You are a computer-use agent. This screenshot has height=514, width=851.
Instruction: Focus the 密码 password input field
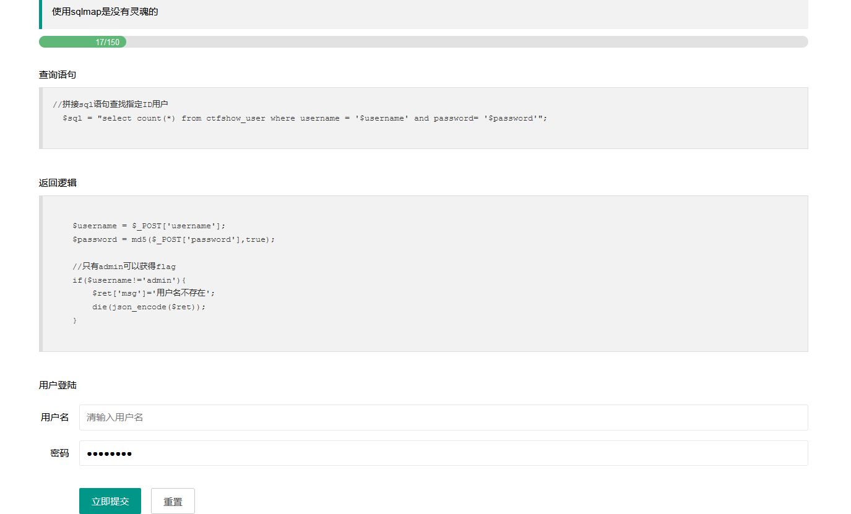click(443, 453)
